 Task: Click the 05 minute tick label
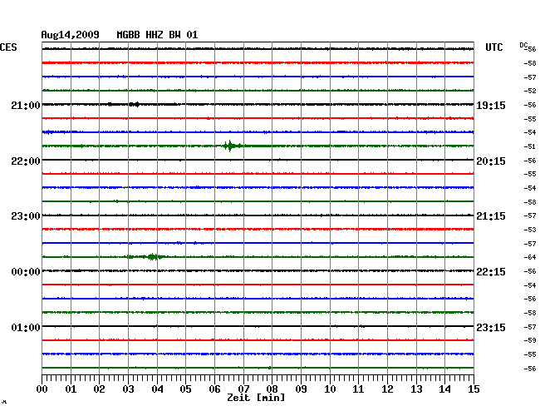click(x=185, y=389)
